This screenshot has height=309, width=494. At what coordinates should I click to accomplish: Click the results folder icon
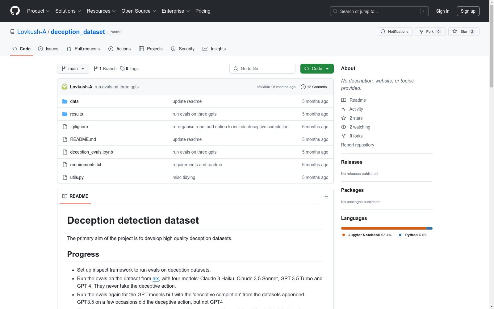[65, 114]
